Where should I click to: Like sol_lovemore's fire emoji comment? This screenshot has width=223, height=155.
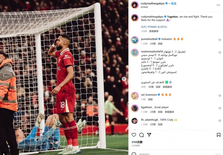(220, 96)
